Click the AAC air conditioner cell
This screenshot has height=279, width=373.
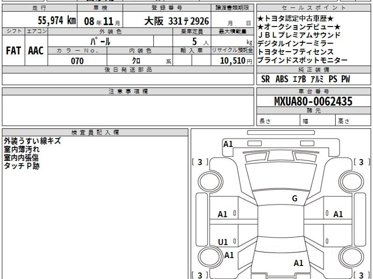36,51
